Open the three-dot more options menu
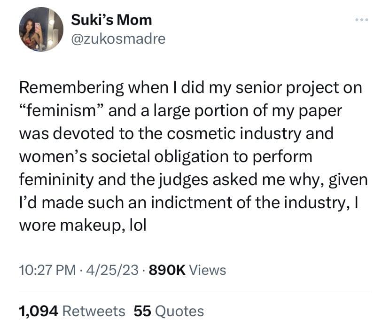389x327 pixels. (362, 20)
